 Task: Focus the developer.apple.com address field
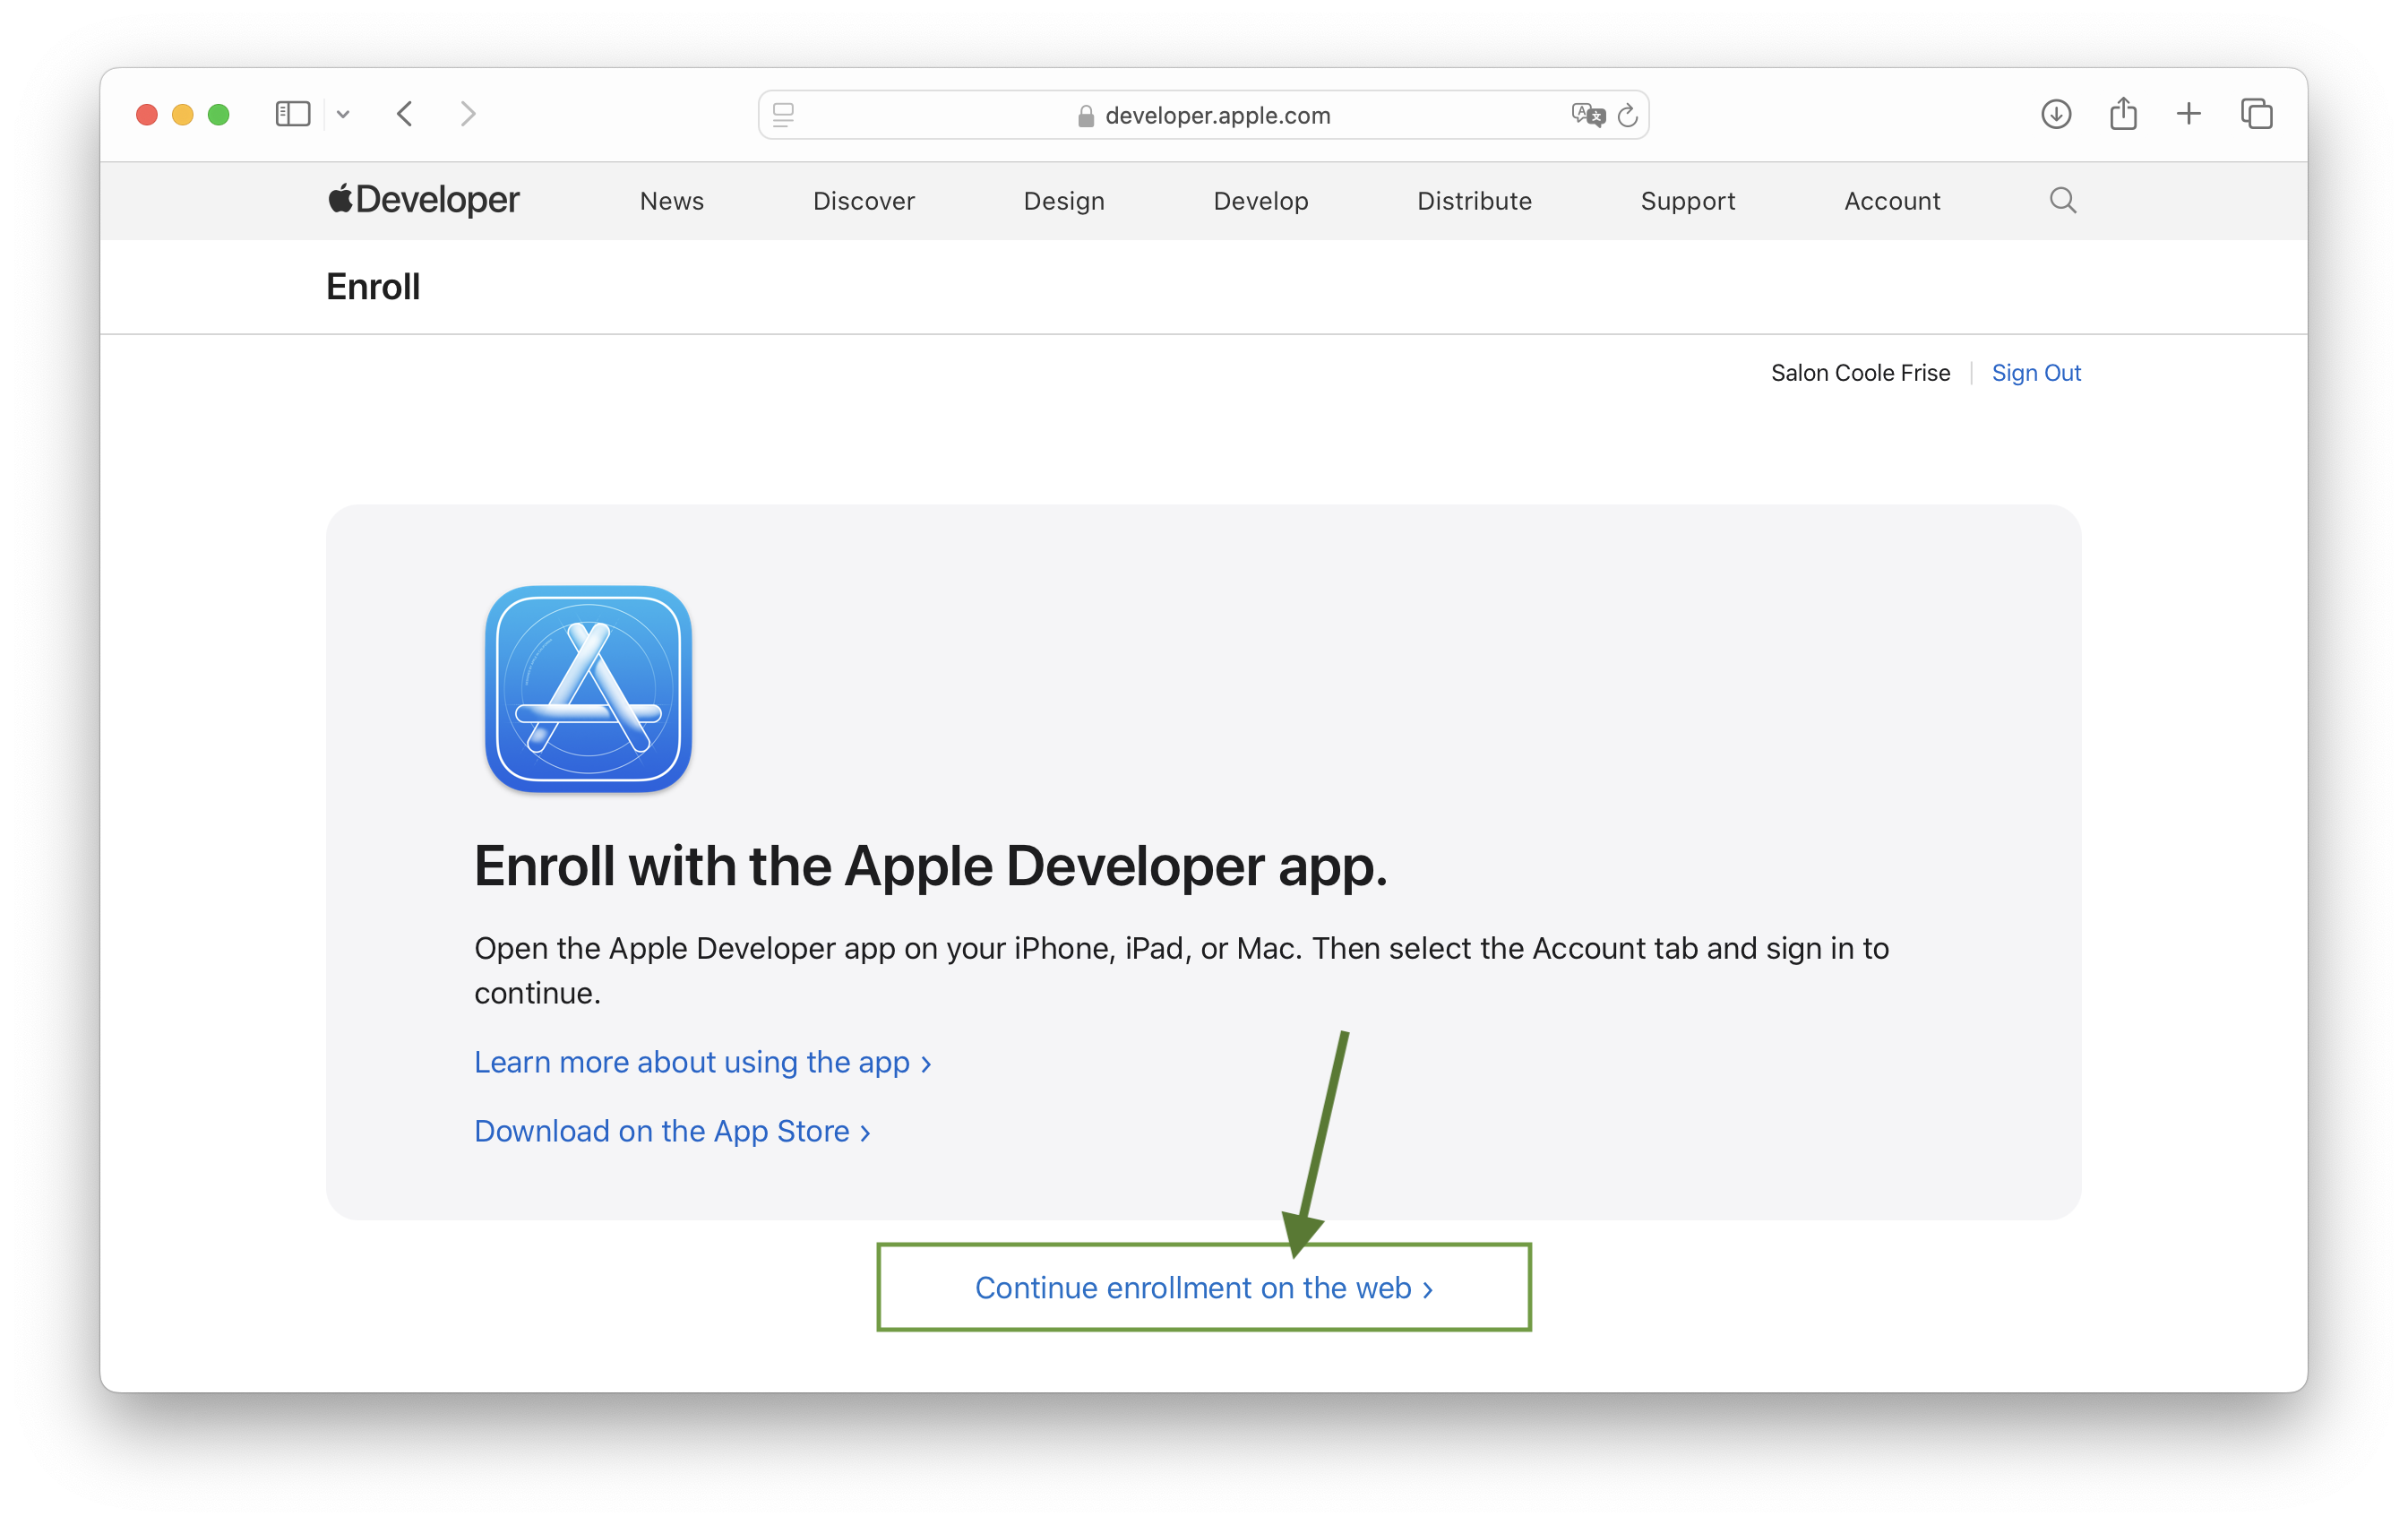(1203, 115)
